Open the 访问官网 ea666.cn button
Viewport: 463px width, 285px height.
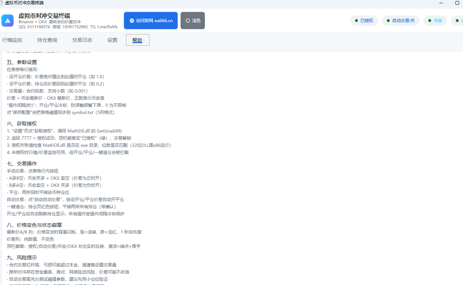151,21
